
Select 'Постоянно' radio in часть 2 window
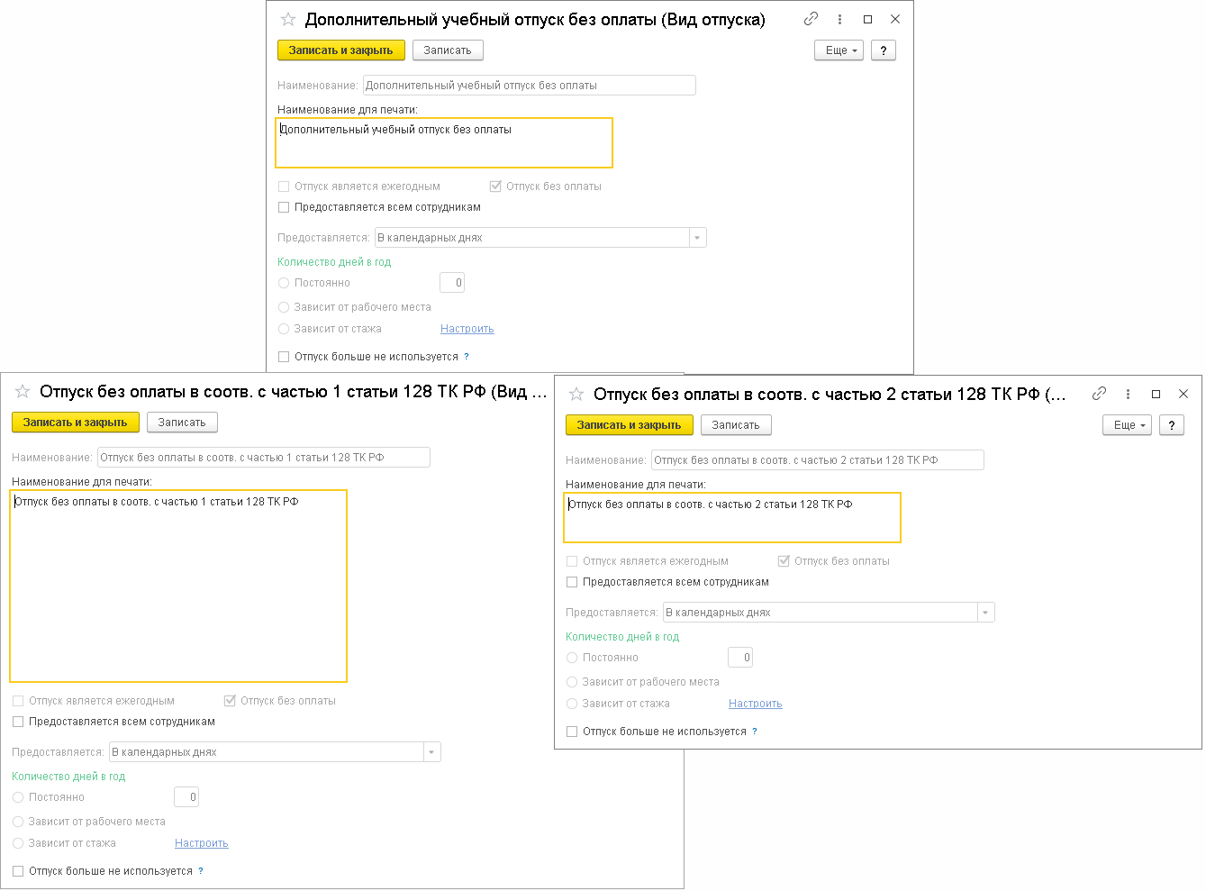tap(572, 658)
